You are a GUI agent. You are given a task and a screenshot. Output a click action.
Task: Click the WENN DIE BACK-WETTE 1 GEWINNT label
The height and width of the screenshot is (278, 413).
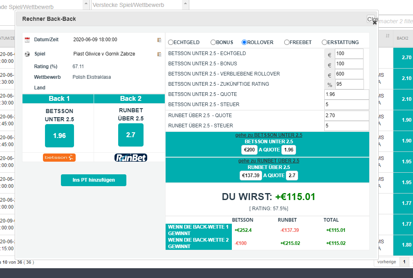(x=198, y=230)
